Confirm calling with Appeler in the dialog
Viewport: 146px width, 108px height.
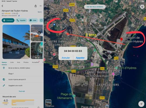[80, 58]
